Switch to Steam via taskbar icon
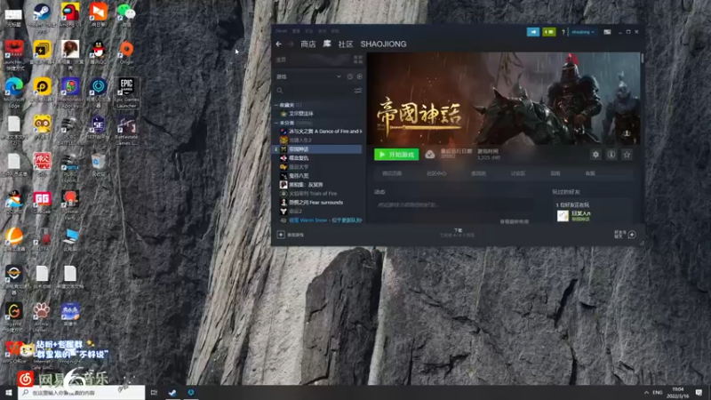 tap(172, 392)
